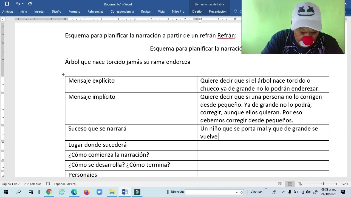Show hidden system tray icons

click(x=284, y=192)
